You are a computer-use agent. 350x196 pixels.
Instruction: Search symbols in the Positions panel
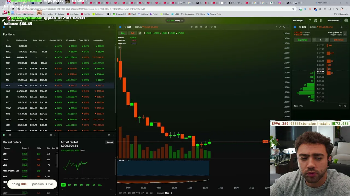tap(10, 27)
